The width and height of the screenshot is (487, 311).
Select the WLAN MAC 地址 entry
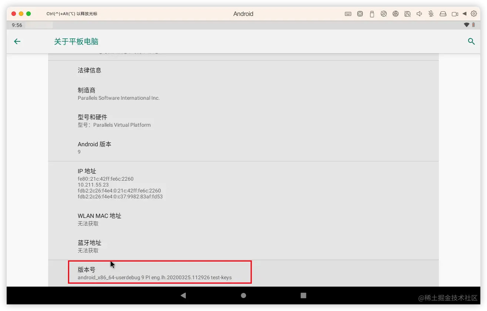pyautogui.click(x=243, y=219)
